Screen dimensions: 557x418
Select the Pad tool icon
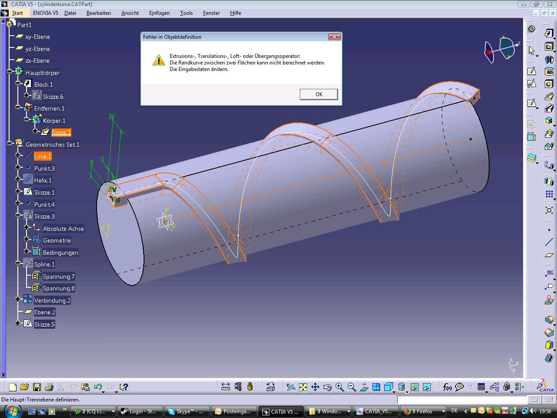click(x=549, y=34)
